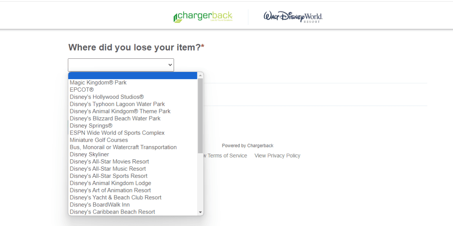
Task: Choose EPCOT® from the list
Action: pyautogui.click(x=133, y=90)
